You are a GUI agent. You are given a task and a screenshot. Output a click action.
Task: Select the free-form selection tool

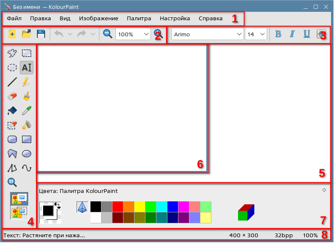pyautogui.click(x=12, y=53)
